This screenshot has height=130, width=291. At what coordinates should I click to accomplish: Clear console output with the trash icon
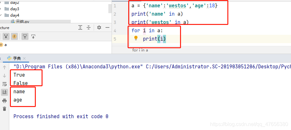[4, 109]
